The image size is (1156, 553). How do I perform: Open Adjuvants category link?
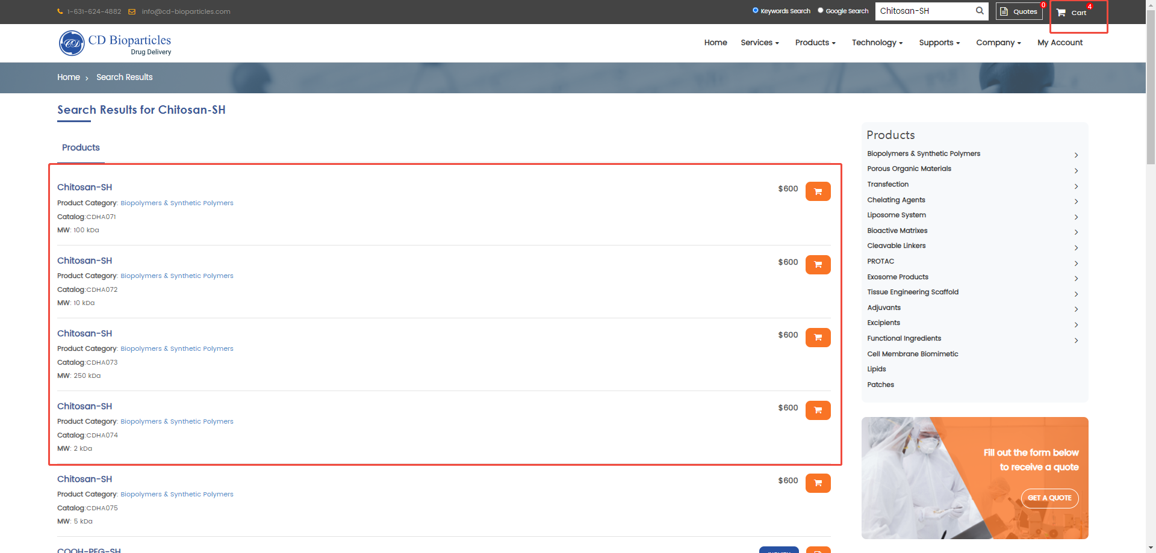point(884,307)
